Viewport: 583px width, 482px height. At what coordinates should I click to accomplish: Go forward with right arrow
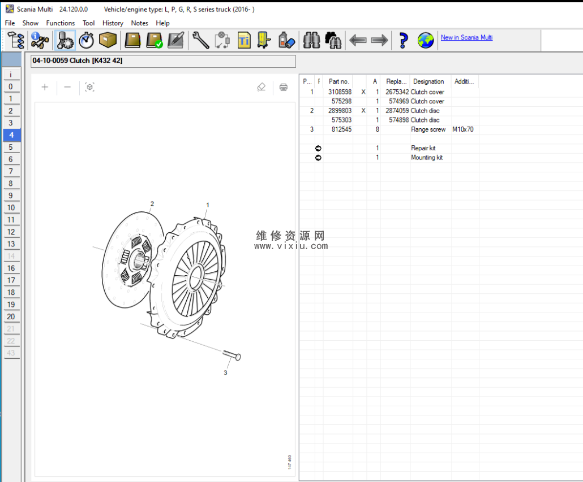coord(379,40)
